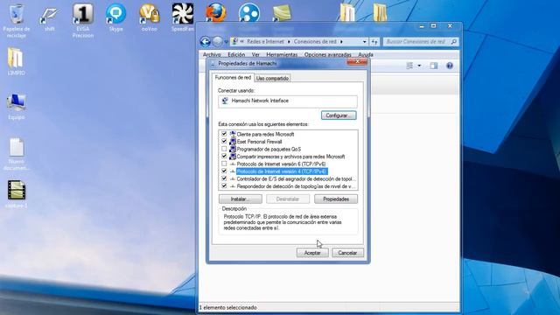Select the ooVoo desktop shortcut
The image size is (560, 315).
149,17
